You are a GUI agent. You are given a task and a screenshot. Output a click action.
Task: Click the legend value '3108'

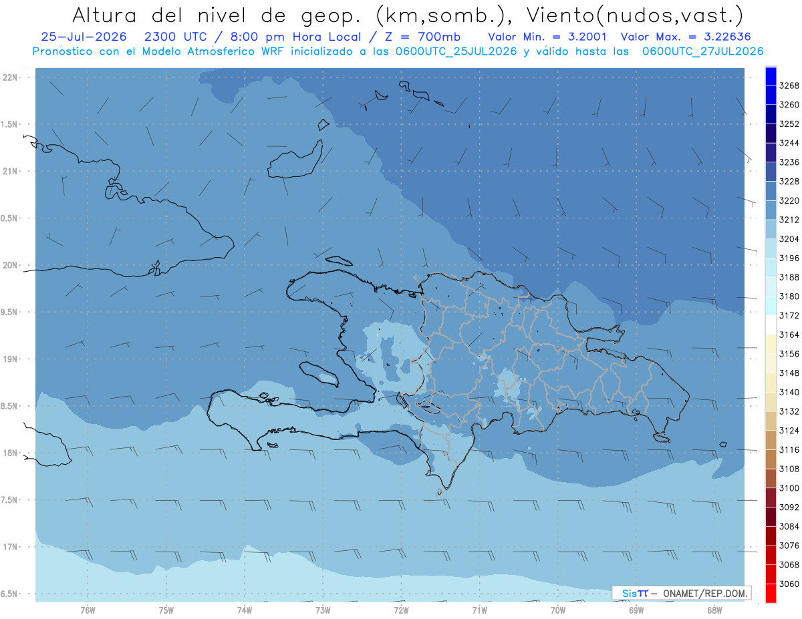coord(789,469)
